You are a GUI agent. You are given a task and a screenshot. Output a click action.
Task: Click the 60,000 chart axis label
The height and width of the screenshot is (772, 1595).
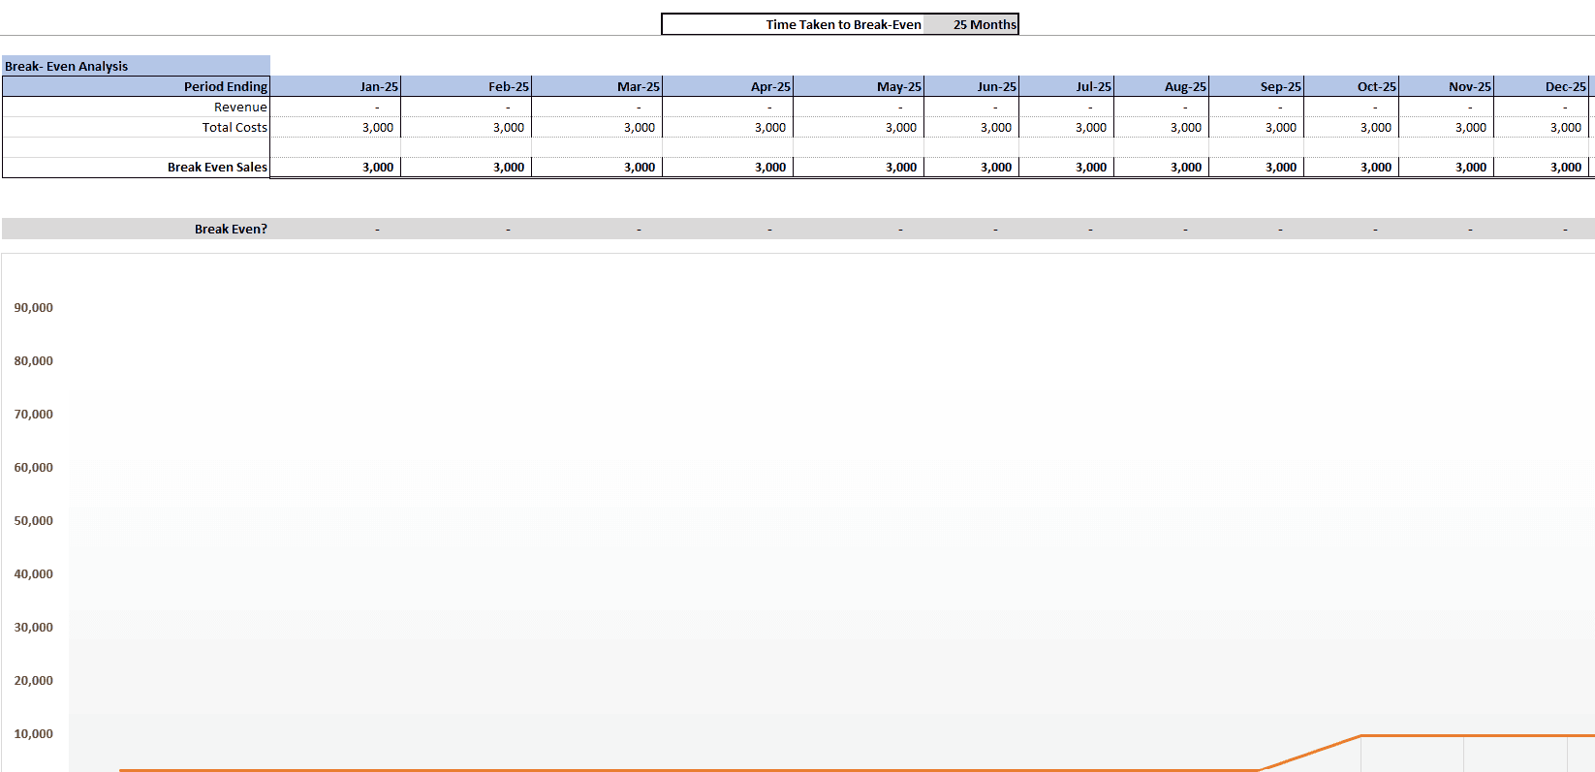click(x=34, y=467)
